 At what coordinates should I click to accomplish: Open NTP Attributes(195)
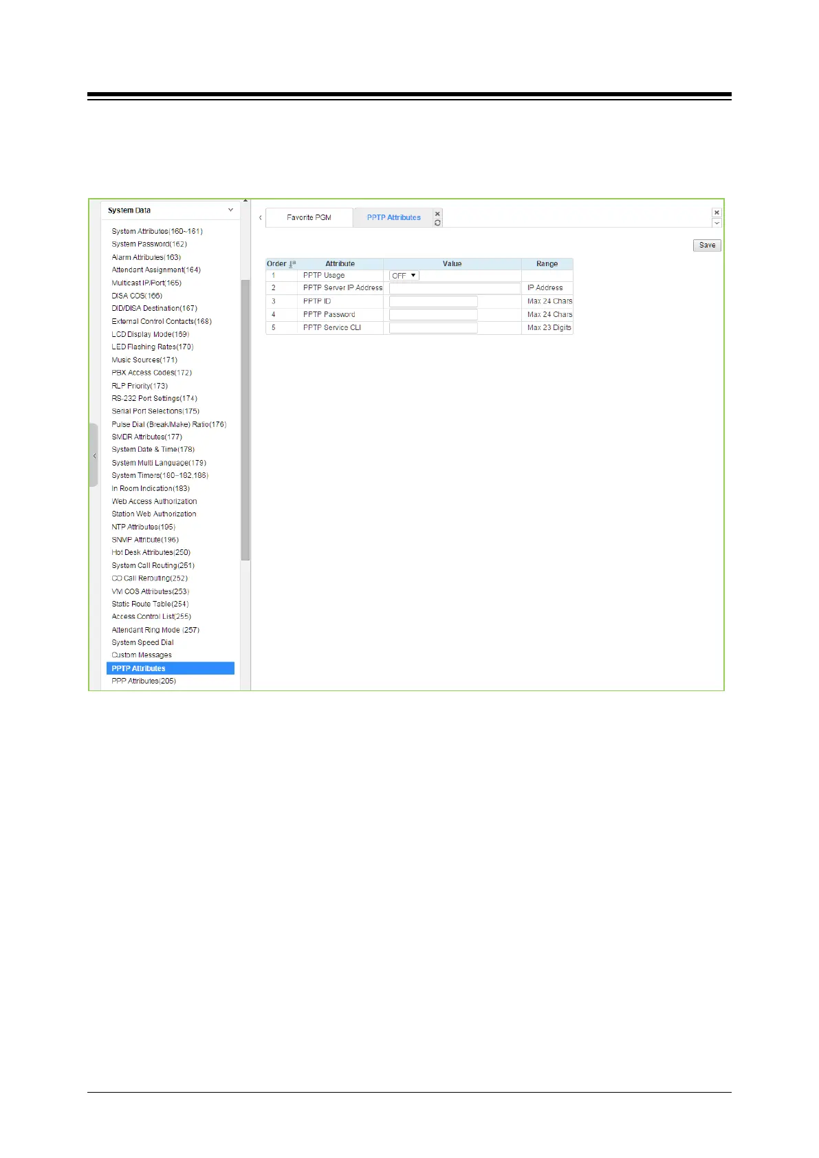(x=143, y=527)
